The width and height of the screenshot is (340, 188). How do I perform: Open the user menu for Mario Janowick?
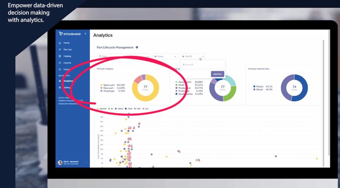pyautogui.click(x=72, y=163)
